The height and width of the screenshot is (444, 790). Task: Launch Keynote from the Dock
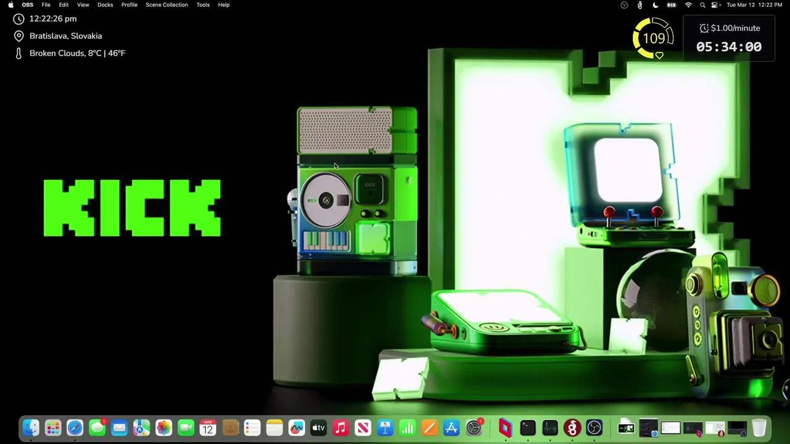385,427
